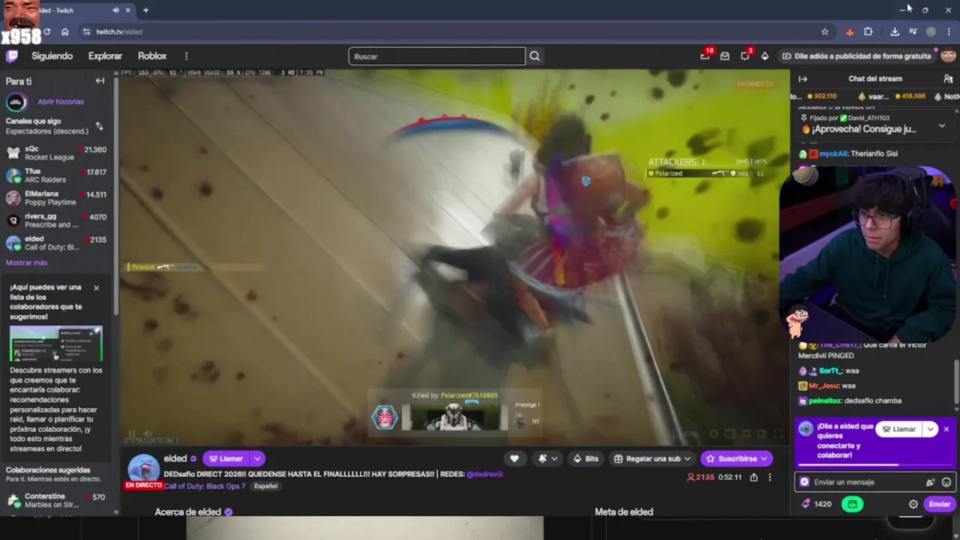Open a new browser tab
The width and height of the screenshot is (960, 540).
145,10
